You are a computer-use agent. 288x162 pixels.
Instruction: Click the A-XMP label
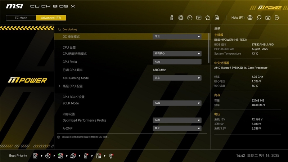(x=68, y=129)
